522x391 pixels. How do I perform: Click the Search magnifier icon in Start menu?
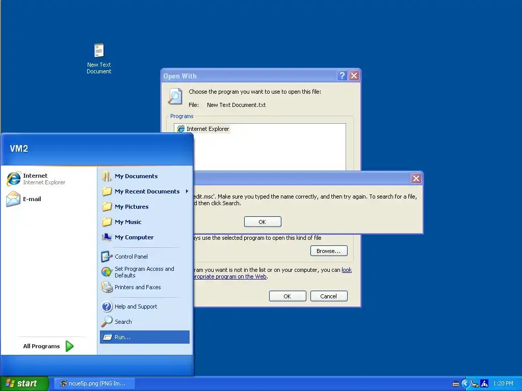107,322
